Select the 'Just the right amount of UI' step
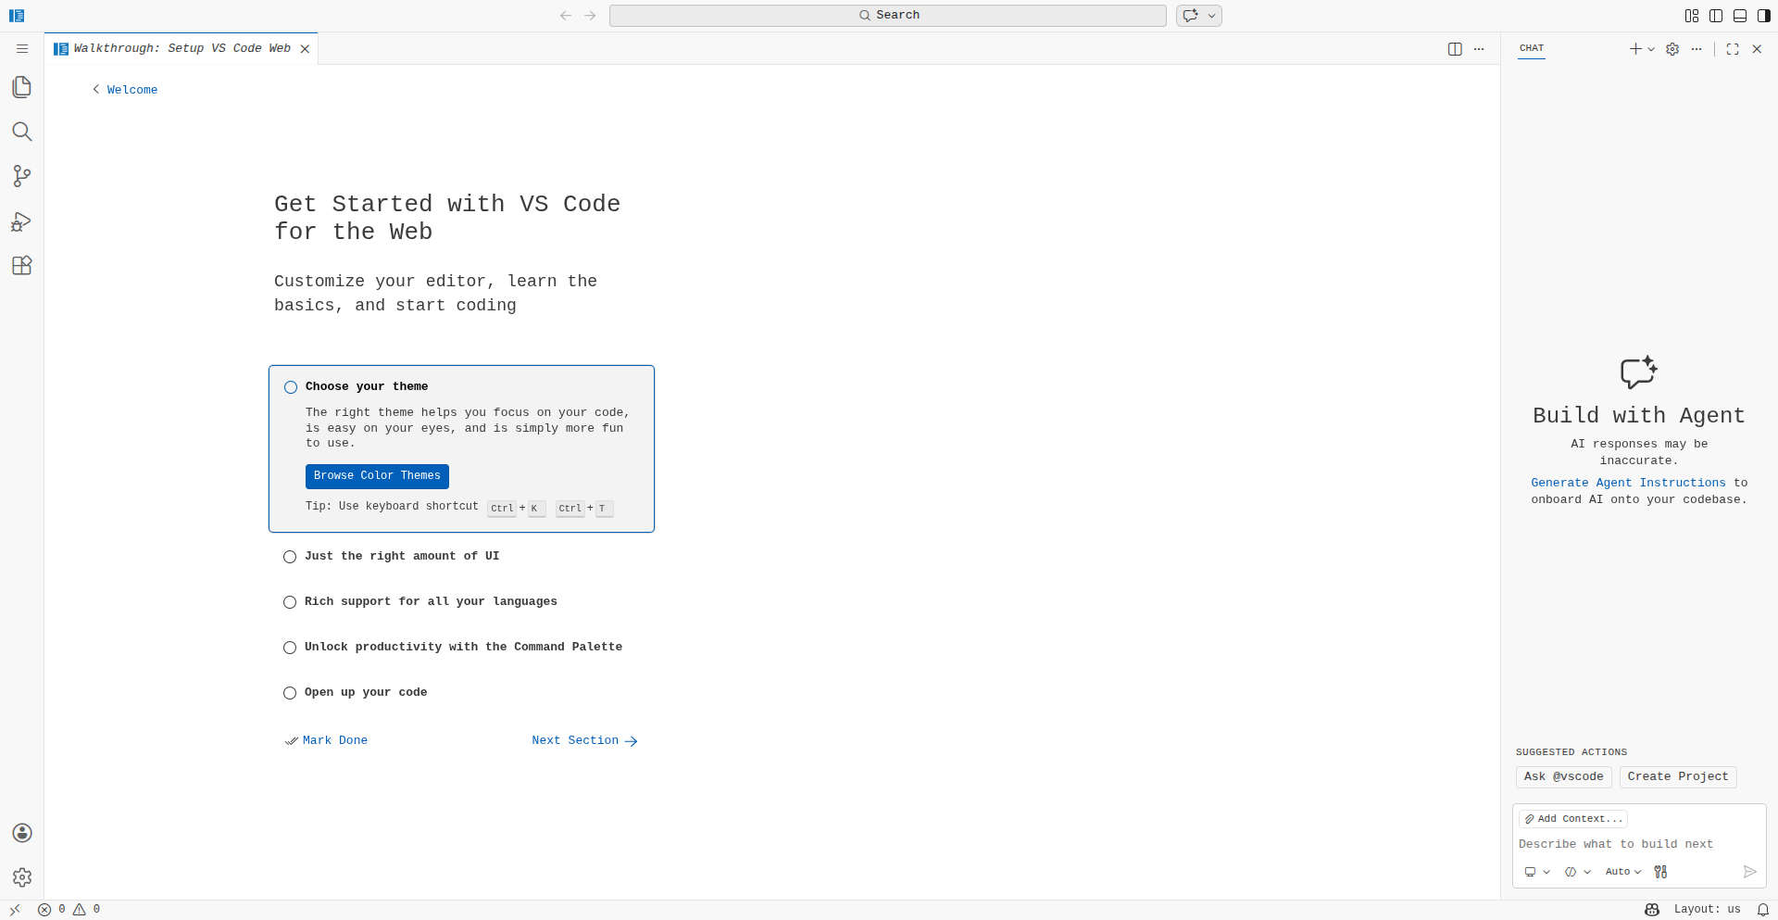 tap(401, 557)
